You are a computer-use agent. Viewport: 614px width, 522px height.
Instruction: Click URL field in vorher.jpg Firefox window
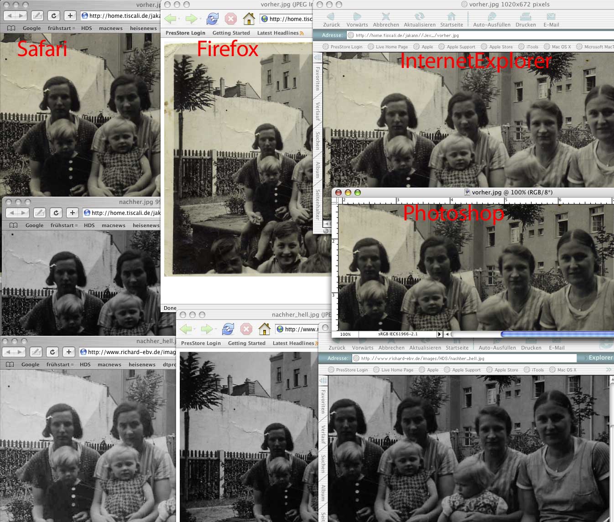tap(286, 19)
